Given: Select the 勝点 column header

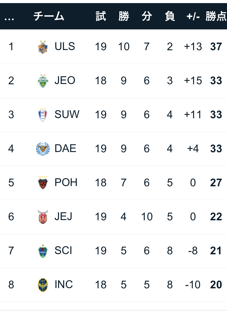Looking at the screenshot, I should (x=216, y=16).
